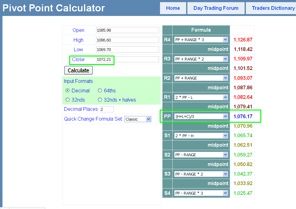The width and height of the screenshot is (296, 209).
Task: Click the Calculate button
Action: tap(78, 70)
